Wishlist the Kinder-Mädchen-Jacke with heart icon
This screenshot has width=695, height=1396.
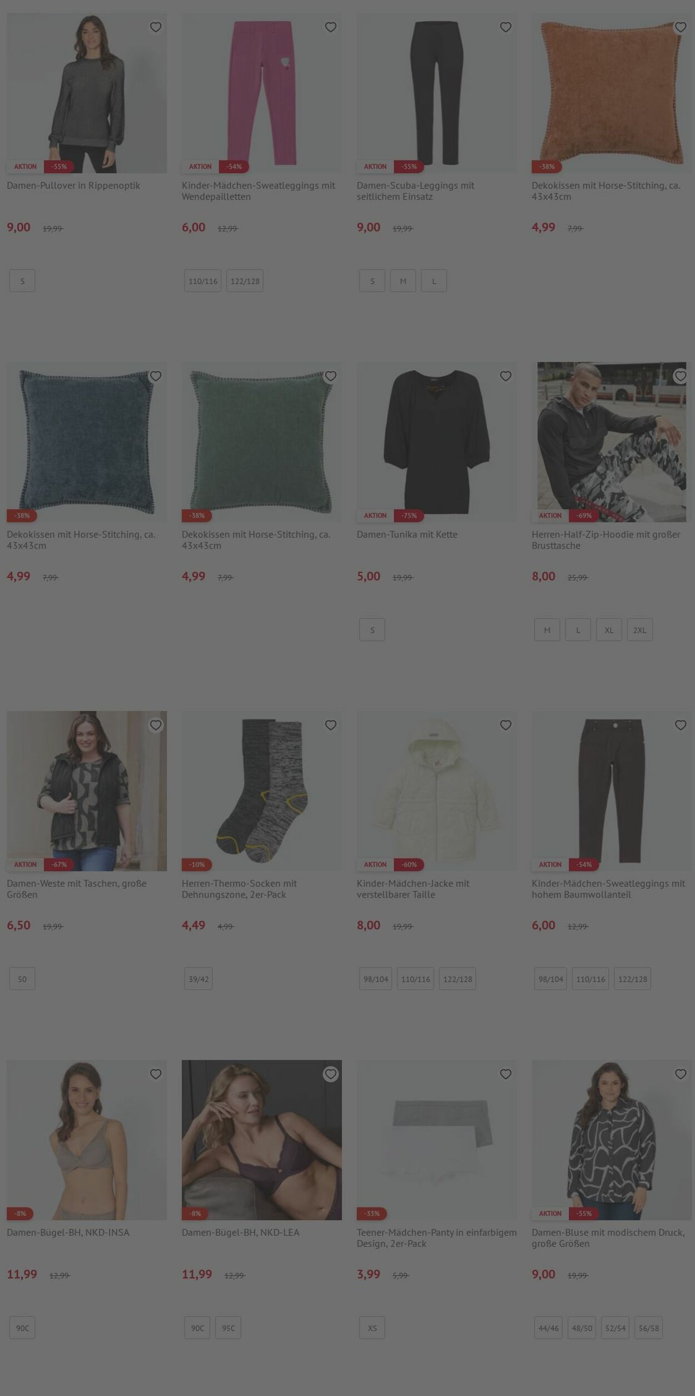[x=505, y=725]
